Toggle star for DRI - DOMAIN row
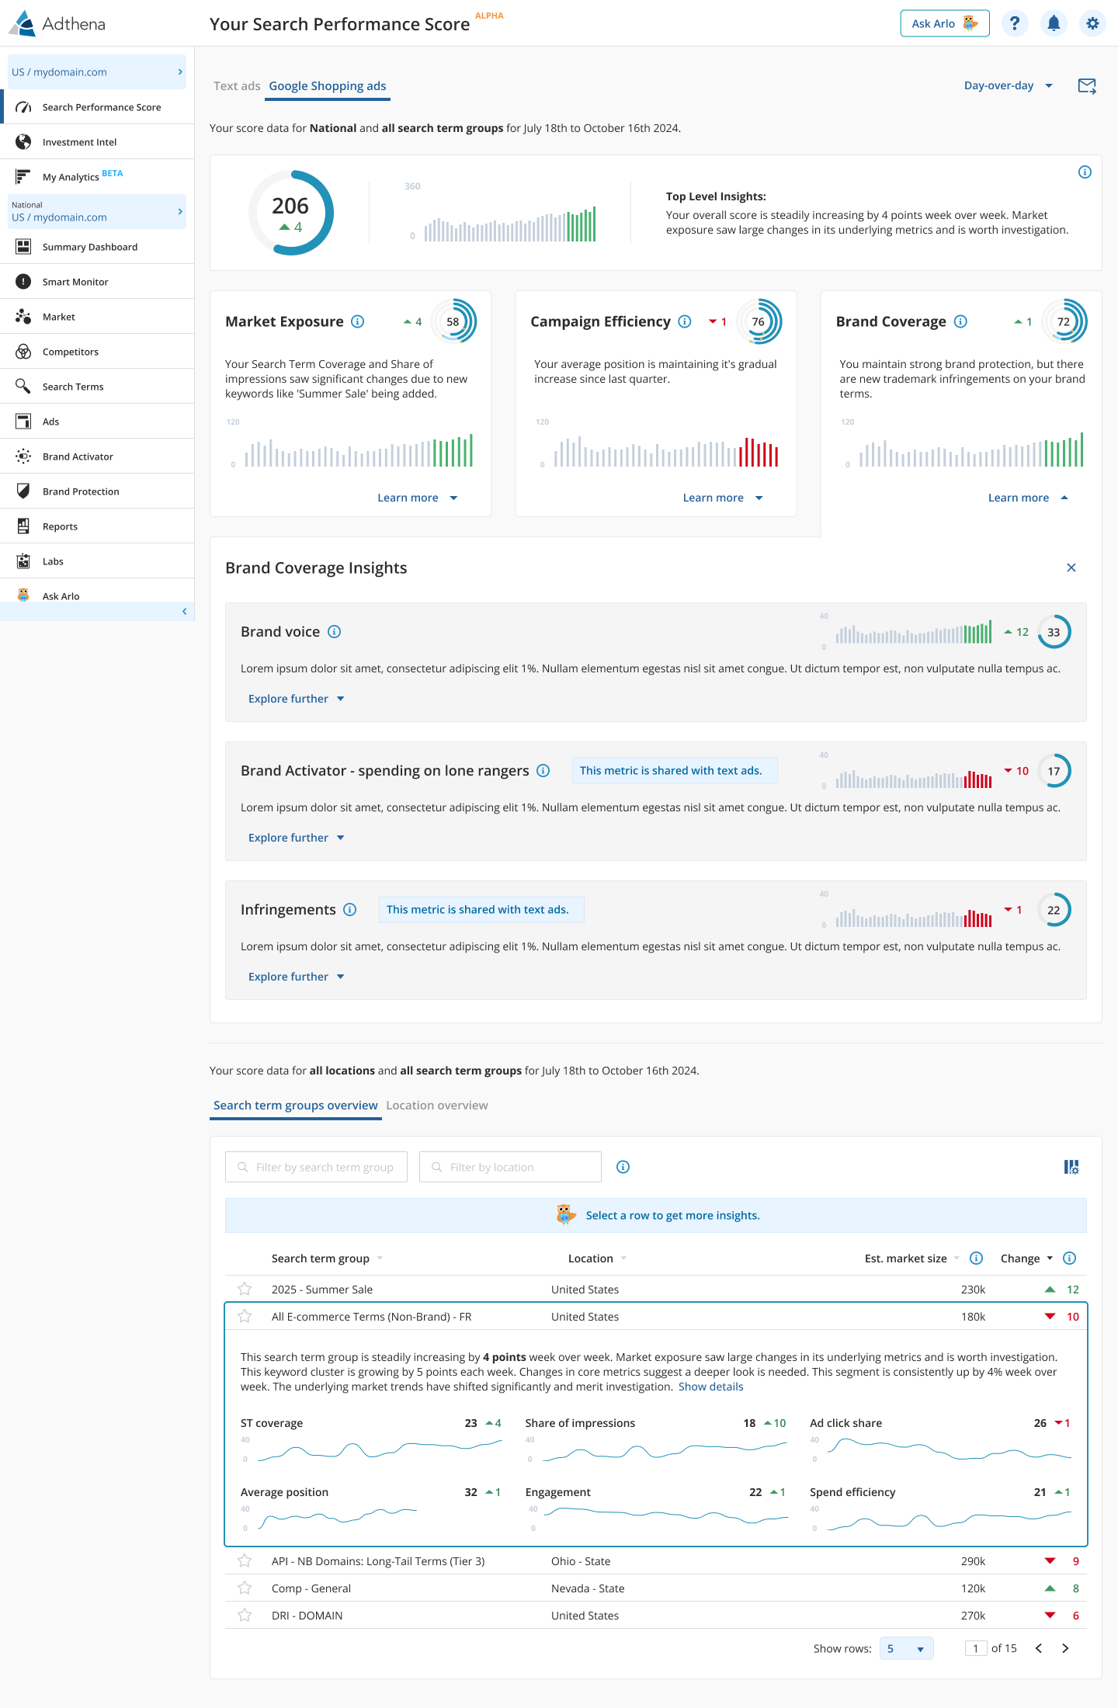This screenshot has height=1708, width=1118. [245, 1615]
